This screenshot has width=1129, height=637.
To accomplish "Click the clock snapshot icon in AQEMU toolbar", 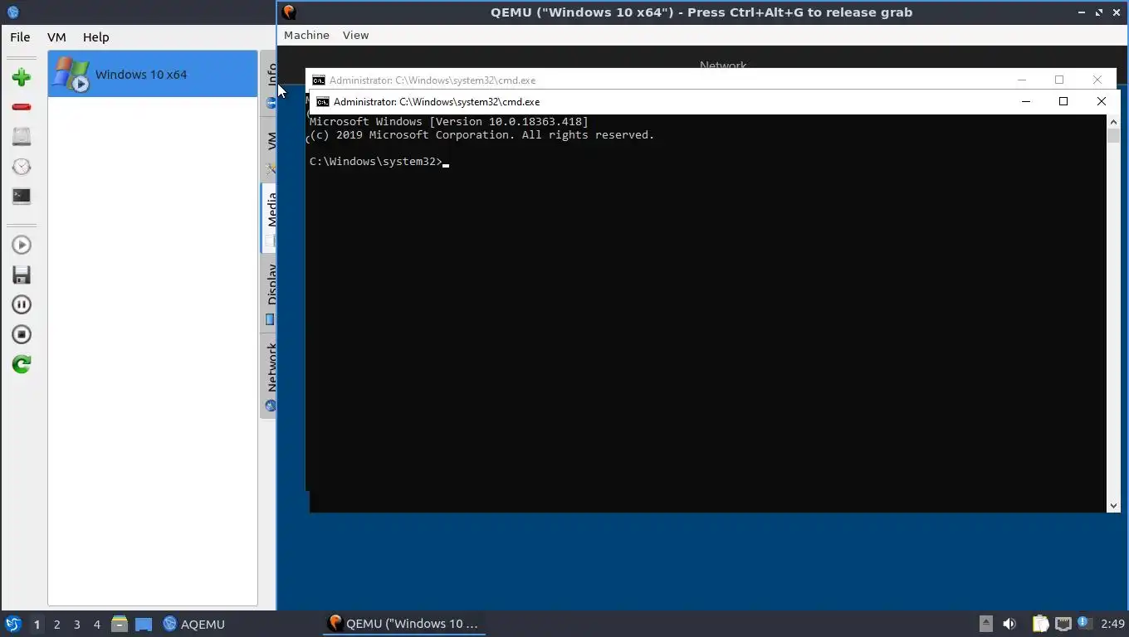I will (x=22, y=167).
